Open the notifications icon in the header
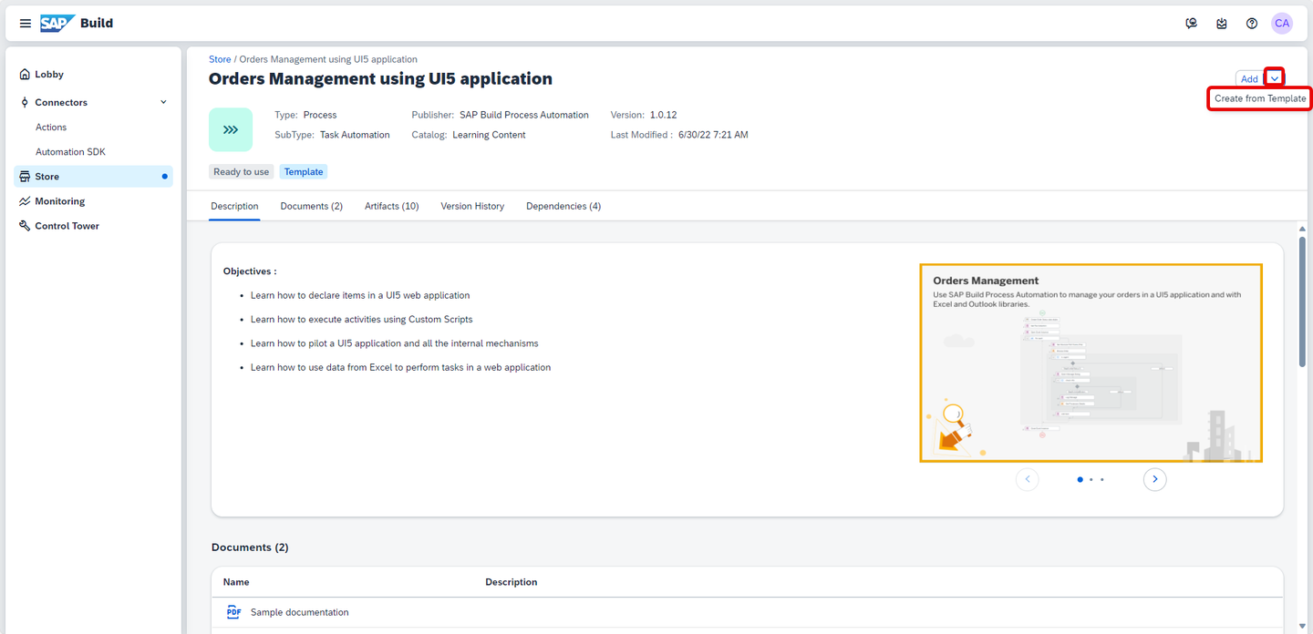This screenshot has height=634, width=1313. [1222, 24]
